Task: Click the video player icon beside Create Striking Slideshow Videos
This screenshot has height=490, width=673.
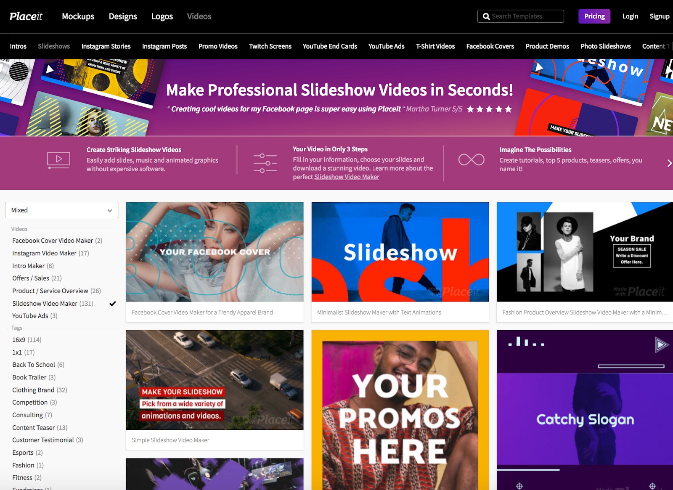Action: 58,160
